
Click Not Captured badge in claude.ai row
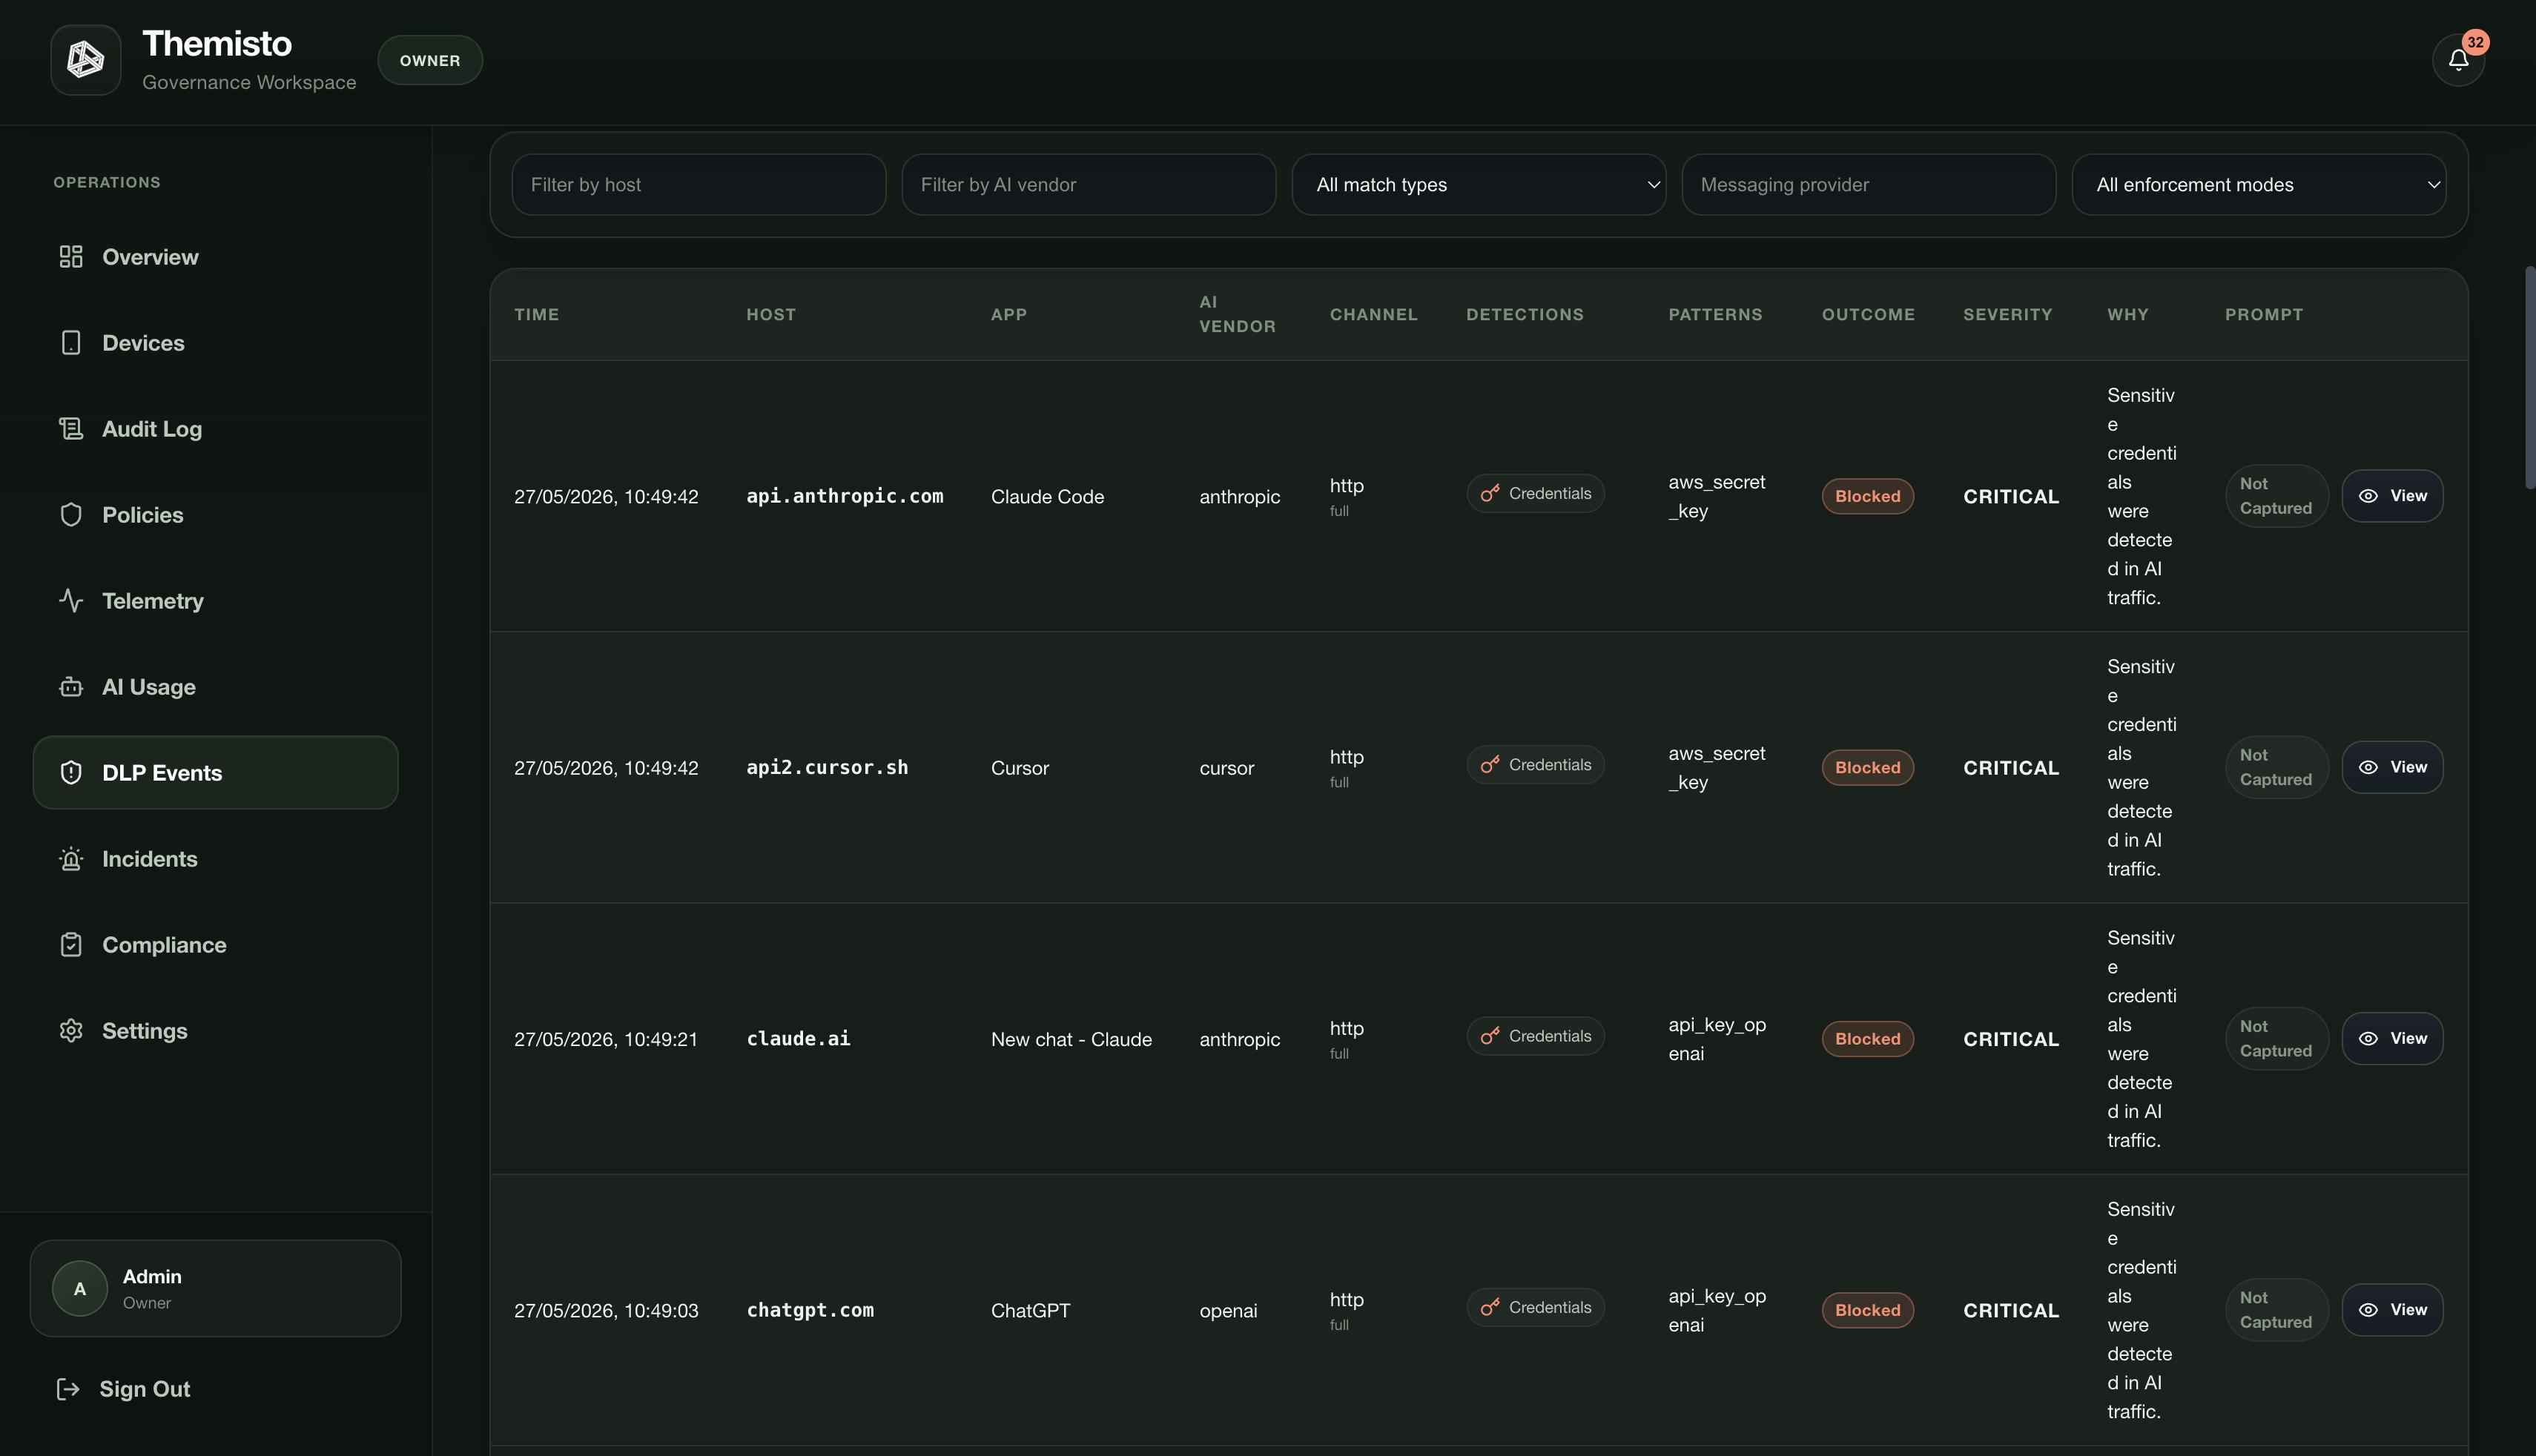(x=2277, y=1039)
